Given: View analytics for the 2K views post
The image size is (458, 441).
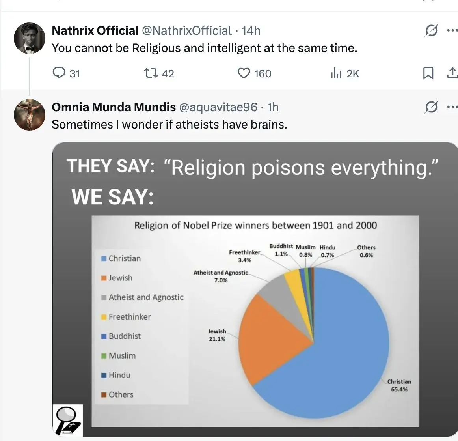Looking at the screenshot, I should pos(336,73).
